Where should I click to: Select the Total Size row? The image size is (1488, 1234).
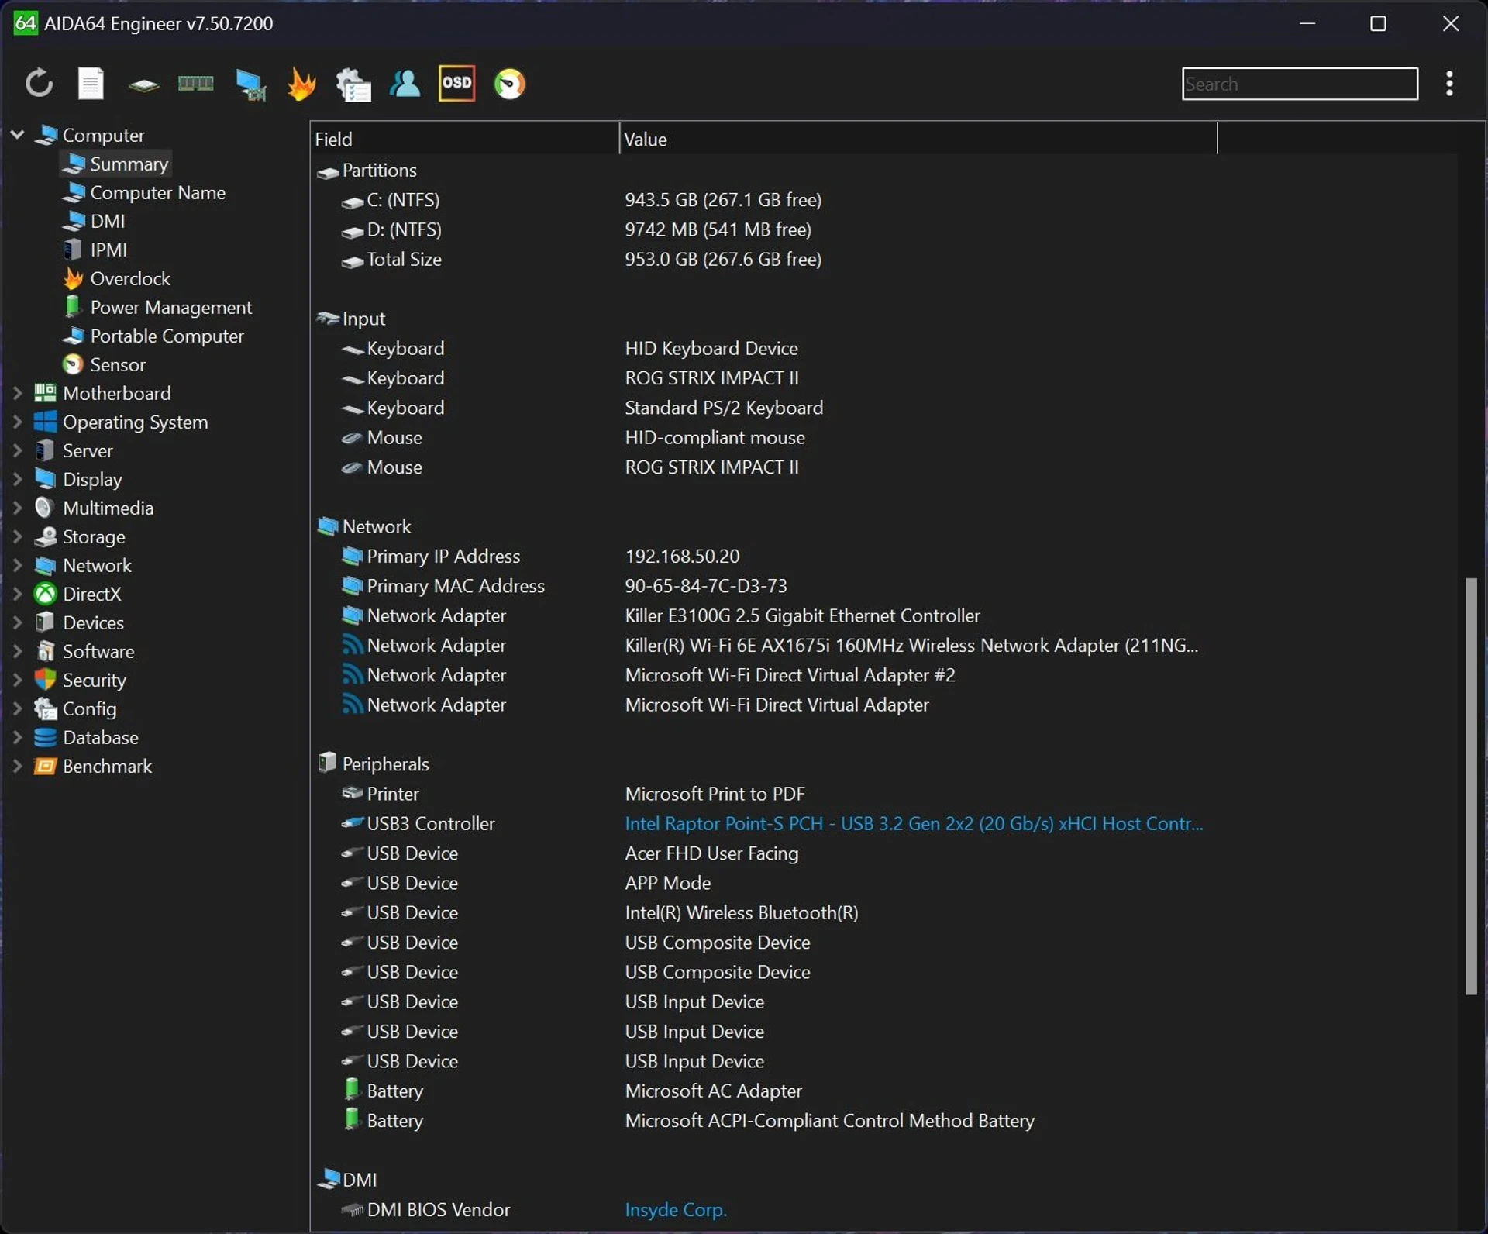[763, 259]
